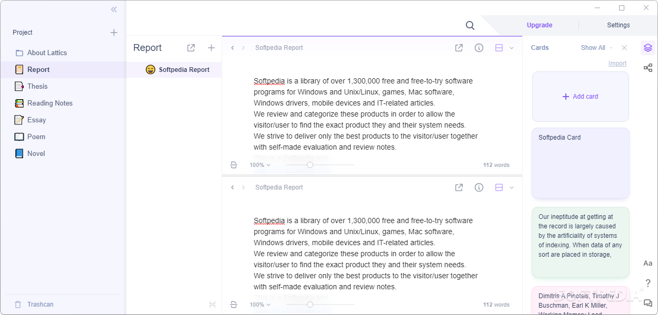Open the bottom editor in a new window

(459, 187)
